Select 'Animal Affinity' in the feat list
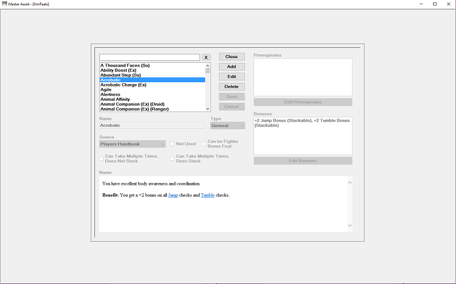Screen dimensions: 456x284 pyautogui.click(x=152, y=100)
